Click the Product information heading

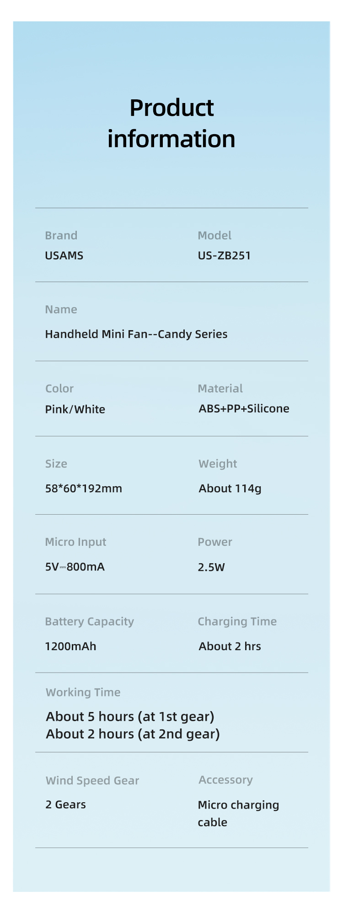[171, 124]
